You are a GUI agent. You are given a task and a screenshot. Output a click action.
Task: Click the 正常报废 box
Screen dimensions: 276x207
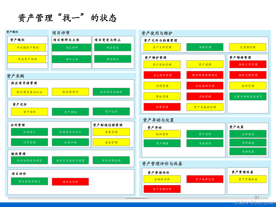(248, 134)
